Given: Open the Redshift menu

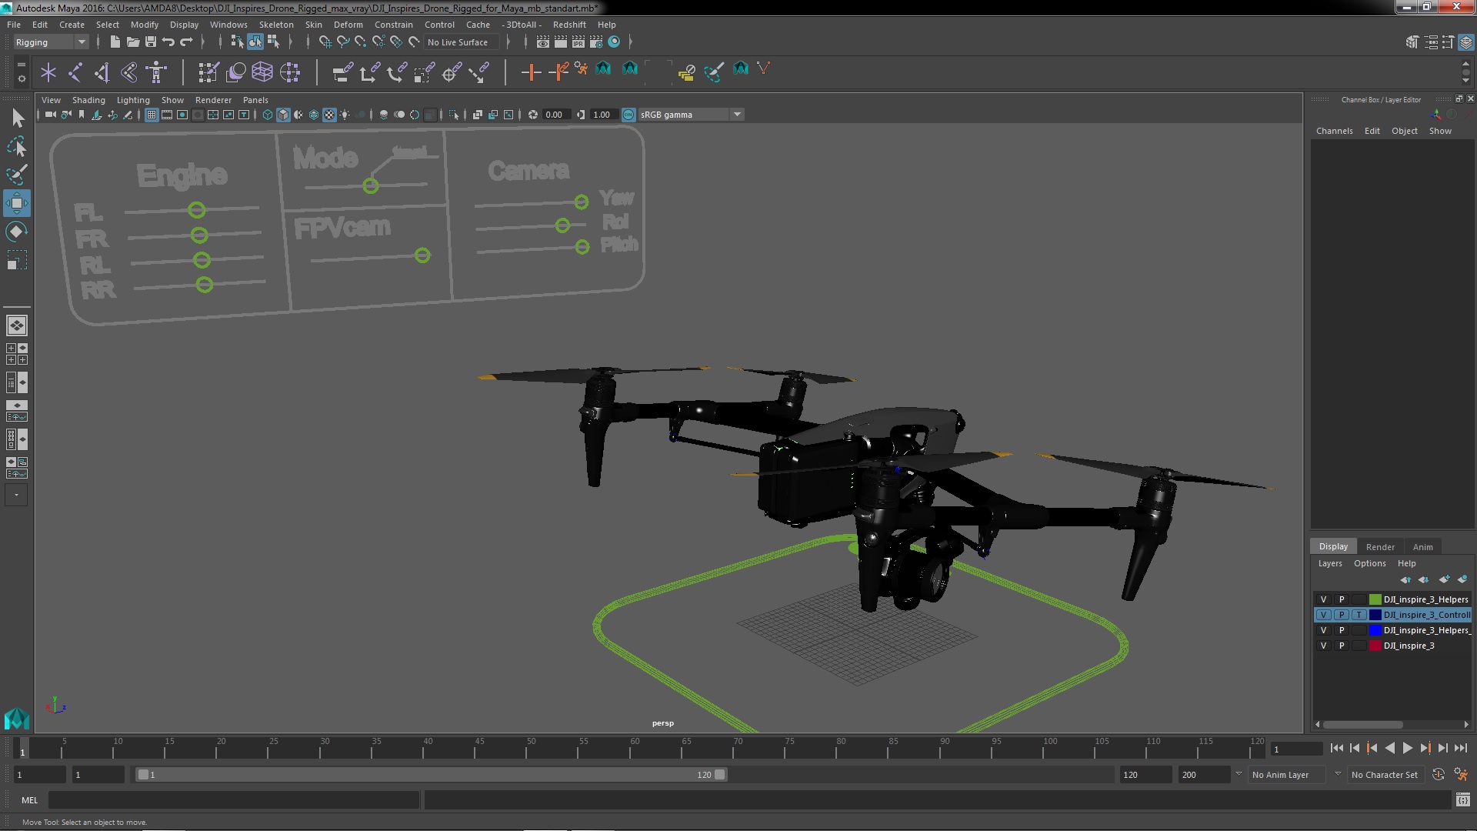Looking at the screenshot, I should pyautogui.click(x=568, y=25).
